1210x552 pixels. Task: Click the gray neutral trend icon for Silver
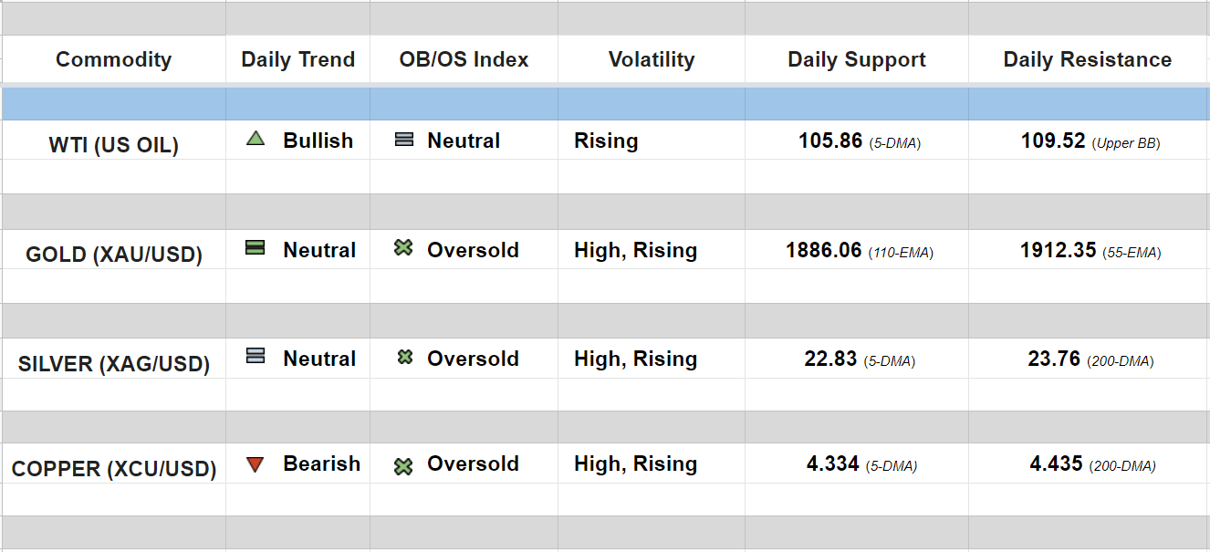256,357
